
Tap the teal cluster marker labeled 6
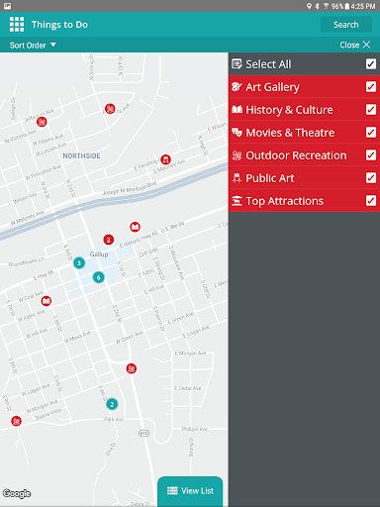coord(98,277)
